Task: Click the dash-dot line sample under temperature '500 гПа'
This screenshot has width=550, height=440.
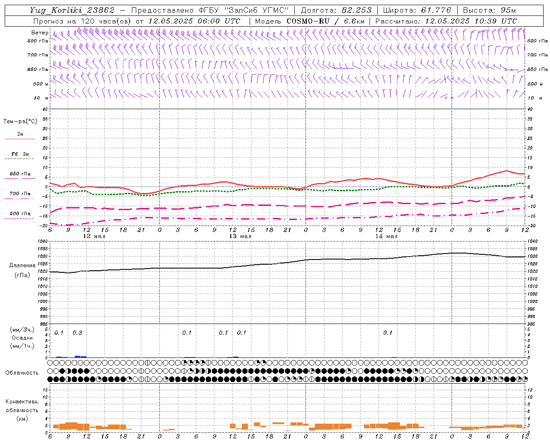Action: 19,218
